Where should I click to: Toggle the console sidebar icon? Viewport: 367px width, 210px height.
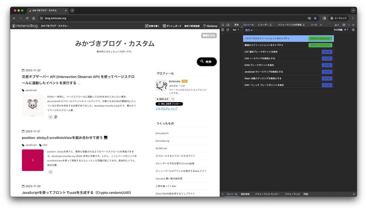pyautogui.click(x=223, y=30)
